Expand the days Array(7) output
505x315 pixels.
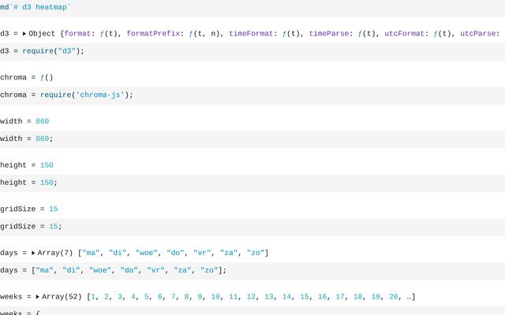click(x=33, y=253)
